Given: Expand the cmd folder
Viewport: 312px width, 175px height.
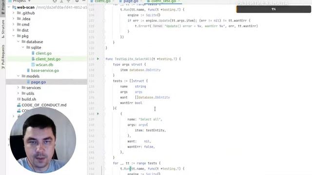Looking at the screenshot, I should pos(14,24).
